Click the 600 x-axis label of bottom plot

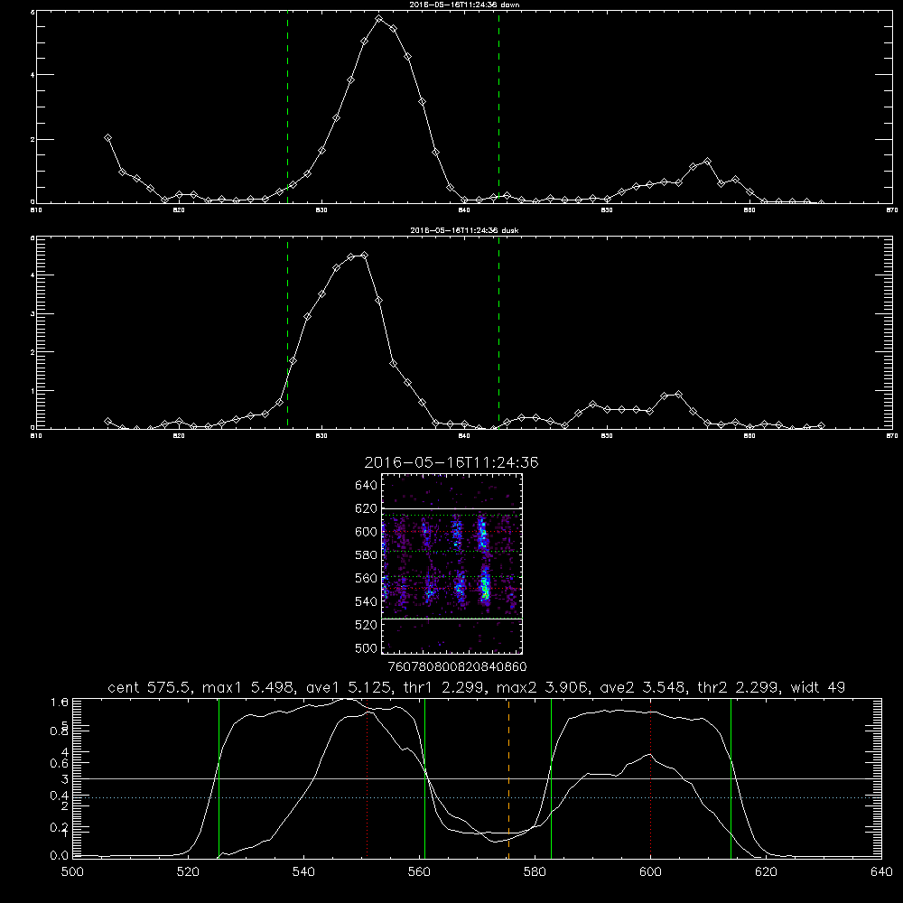650,872
